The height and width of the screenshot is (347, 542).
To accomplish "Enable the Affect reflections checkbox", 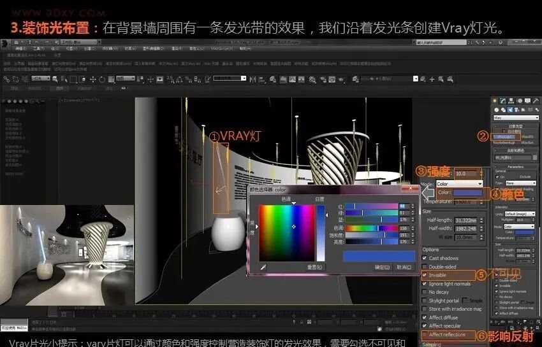I will point(425,334).
